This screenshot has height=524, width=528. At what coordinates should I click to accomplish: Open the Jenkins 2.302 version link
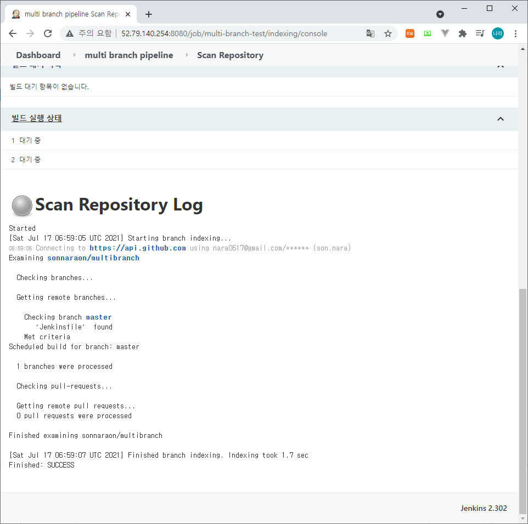click(484, 508)
